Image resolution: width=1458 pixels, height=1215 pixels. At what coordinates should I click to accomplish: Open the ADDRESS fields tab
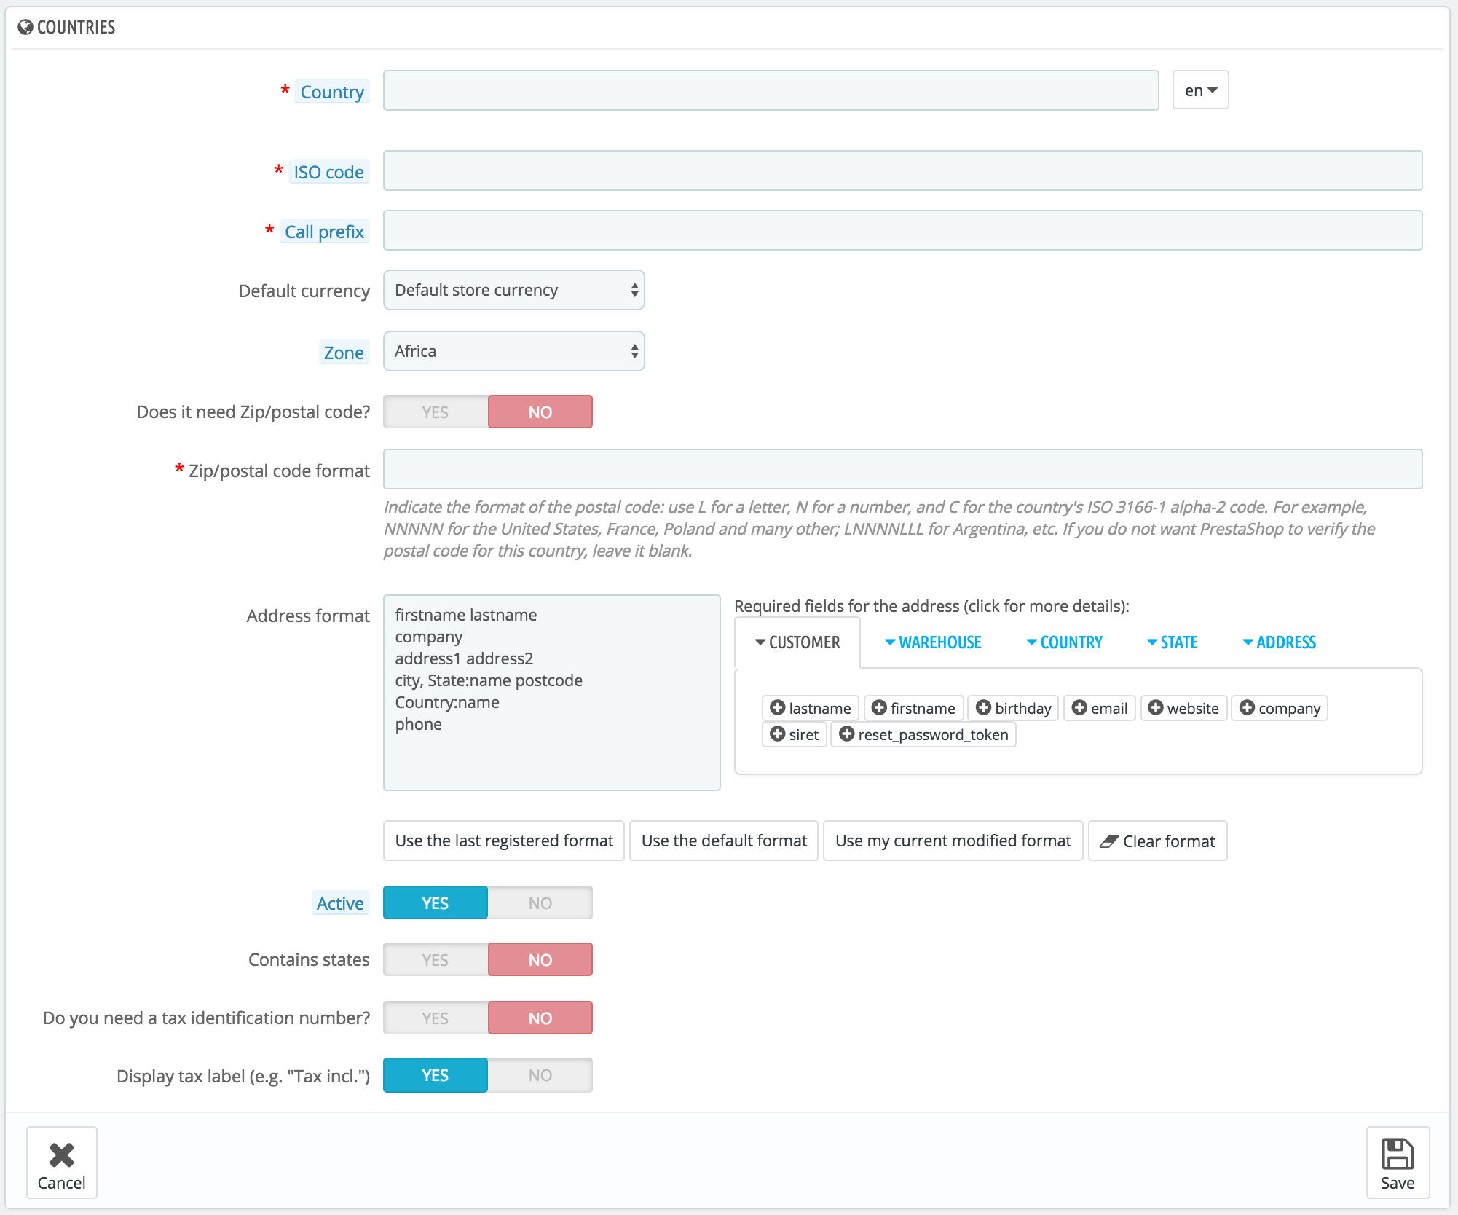click(x=1279, y=642)
